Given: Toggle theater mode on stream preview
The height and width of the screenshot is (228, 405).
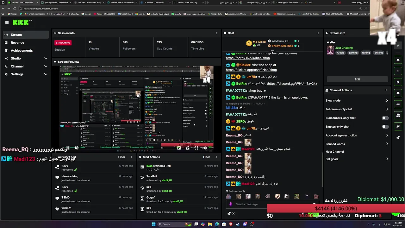Looking at the screenshot, I should coord(188,148).
